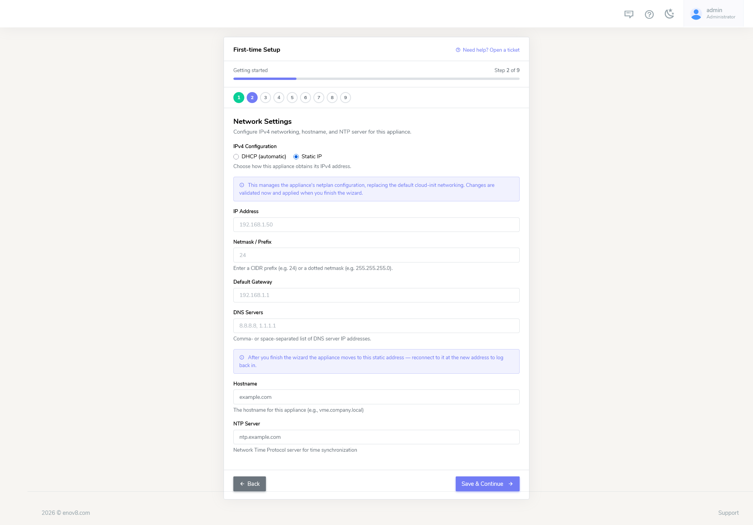Focus the Default Gateway input field

(x=376, y=295)
